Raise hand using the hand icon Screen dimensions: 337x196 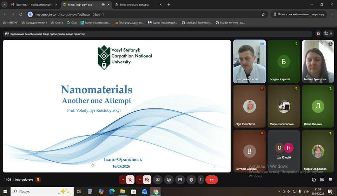pos(191,180)
